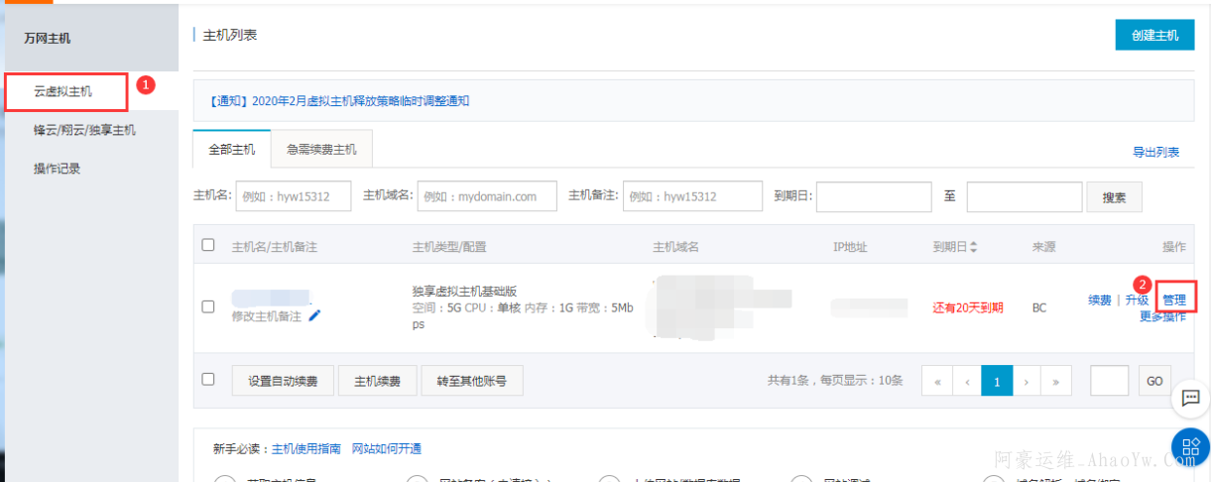This screenshot has width=1211, height=482.
Task: Open the expiry start date picker field
Action: (873, 196)
